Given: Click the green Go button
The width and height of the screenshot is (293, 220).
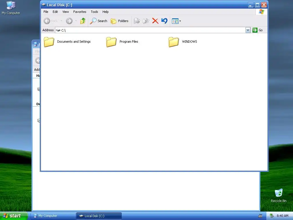Looking at the screenshot, I should click(258, 30).
